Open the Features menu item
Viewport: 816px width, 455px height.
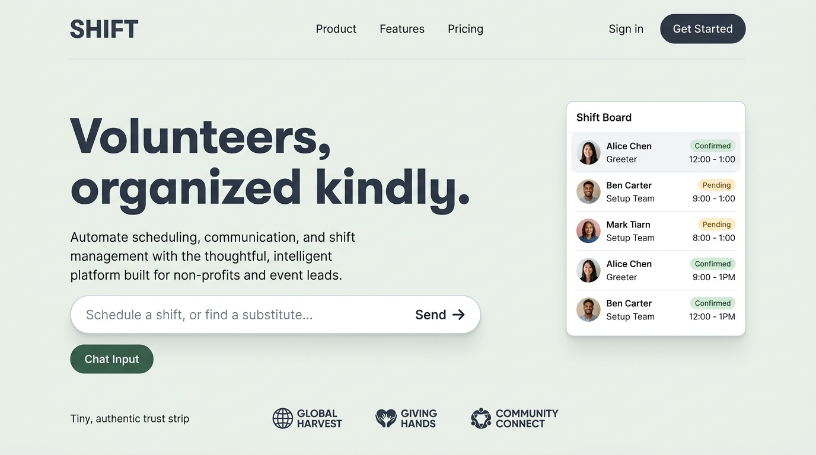pos(402,29)
